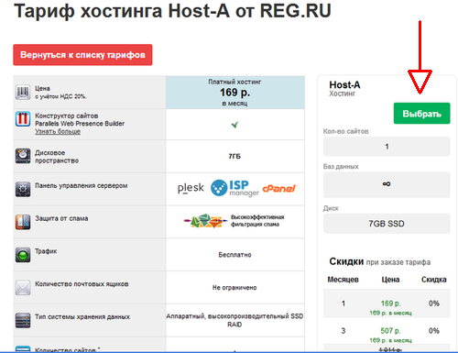This screenshot has height=353, width=458.
Task: Click the ISP manager logo
Action: click(x=234, y=188)
